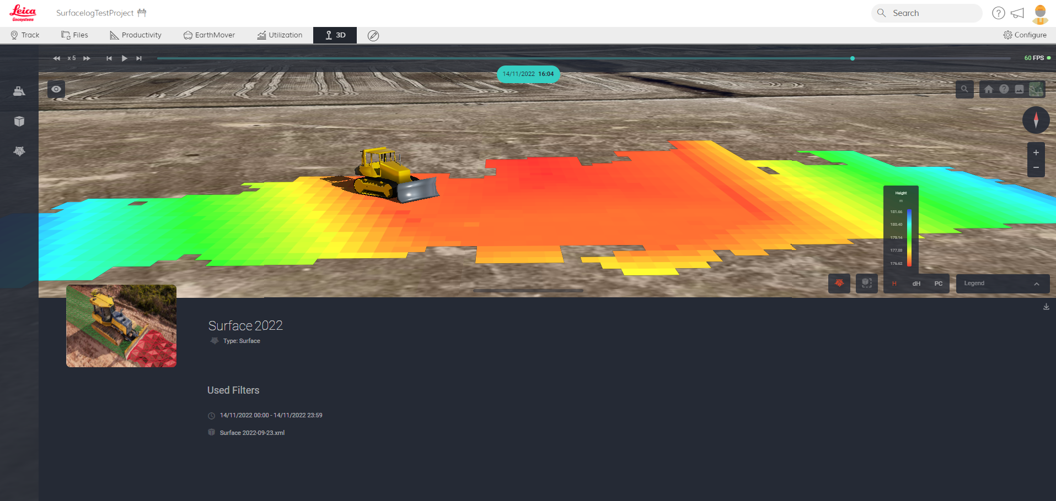Click the red surface triangulation toggle button
Image resolution: width=1056 pixels, height=501 pixels.
(839, 283)
